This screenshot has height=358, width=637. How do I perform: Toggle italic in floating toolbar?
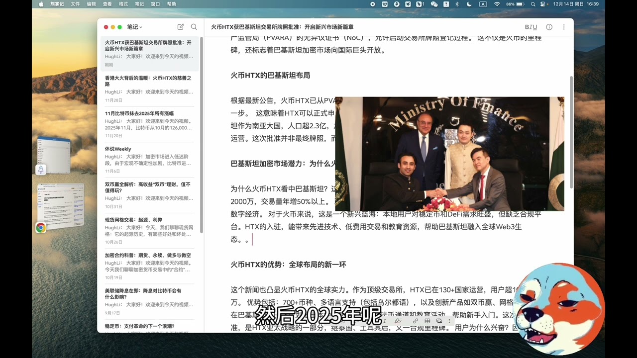385,321
